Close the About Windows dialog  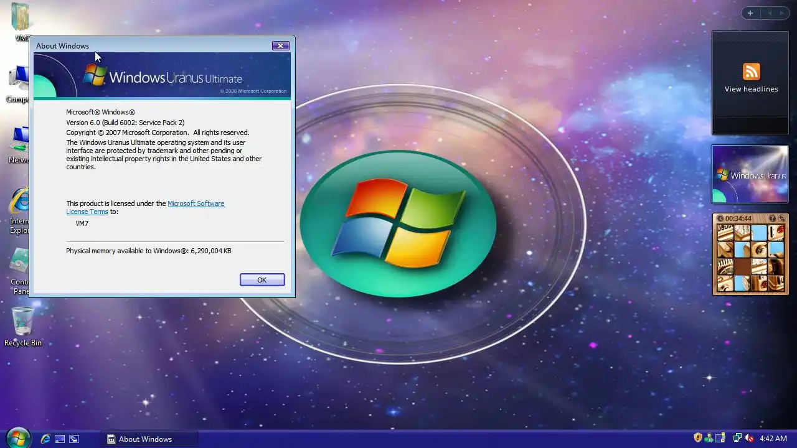(280, 45)
